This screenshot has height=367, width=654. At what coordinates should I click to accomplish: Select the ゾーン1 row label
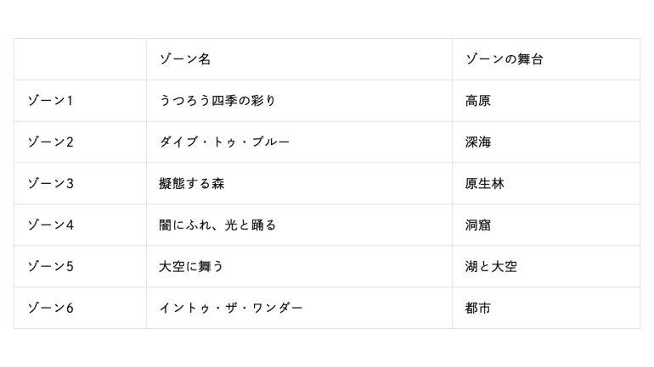51,101
